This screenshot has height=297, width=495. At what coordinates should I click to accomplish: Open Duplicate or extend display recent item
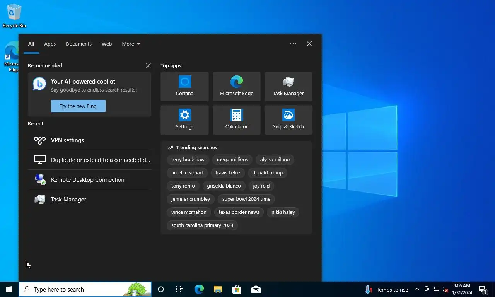[x=89, y=160]
